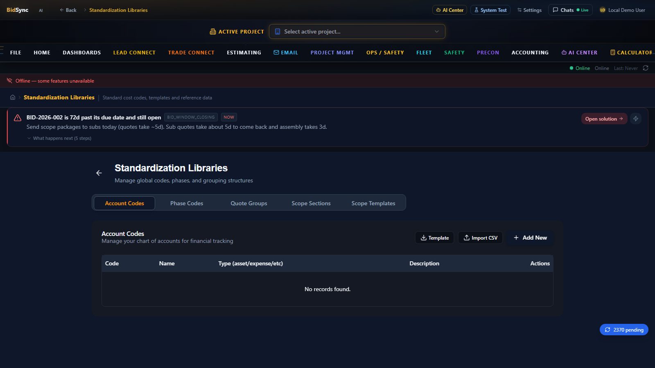Expand the Select active project dropdown
The image size is (655, 368).
(x=357, y=31)
